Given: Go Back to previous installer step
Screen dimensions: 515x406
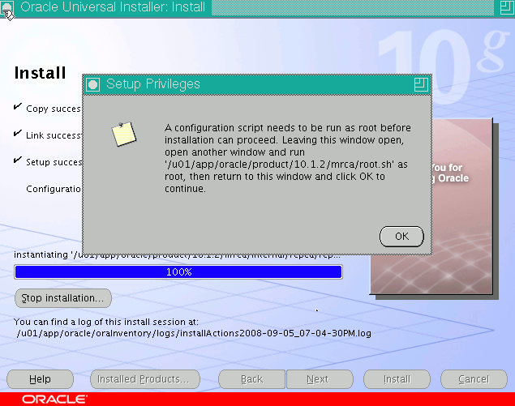Looking at the screenshot, I should (251, 379).
